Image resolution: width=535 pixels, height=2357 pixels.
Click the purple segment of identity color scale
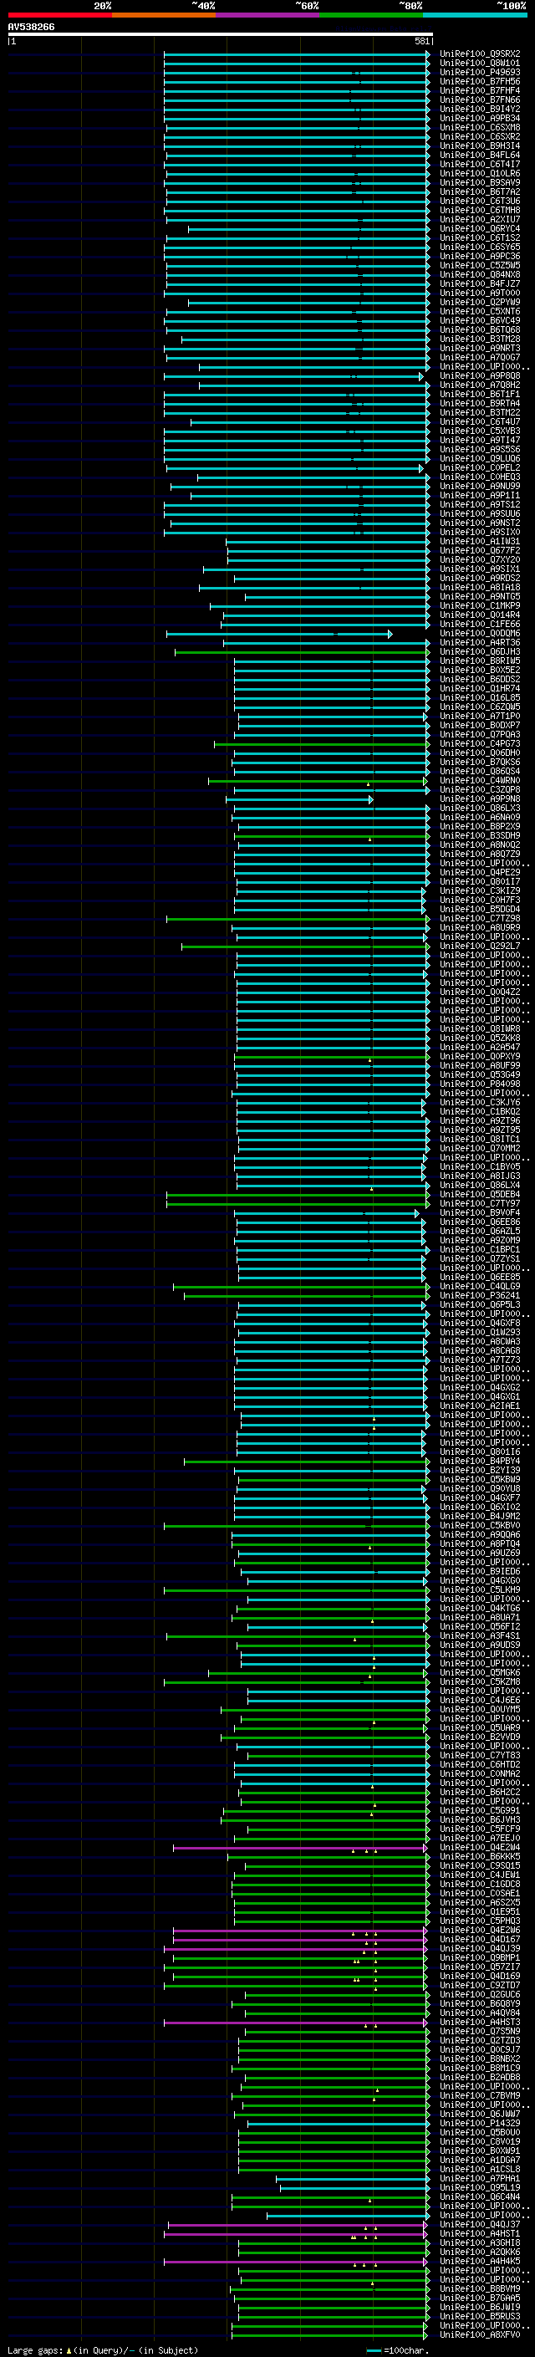(268, 15)
